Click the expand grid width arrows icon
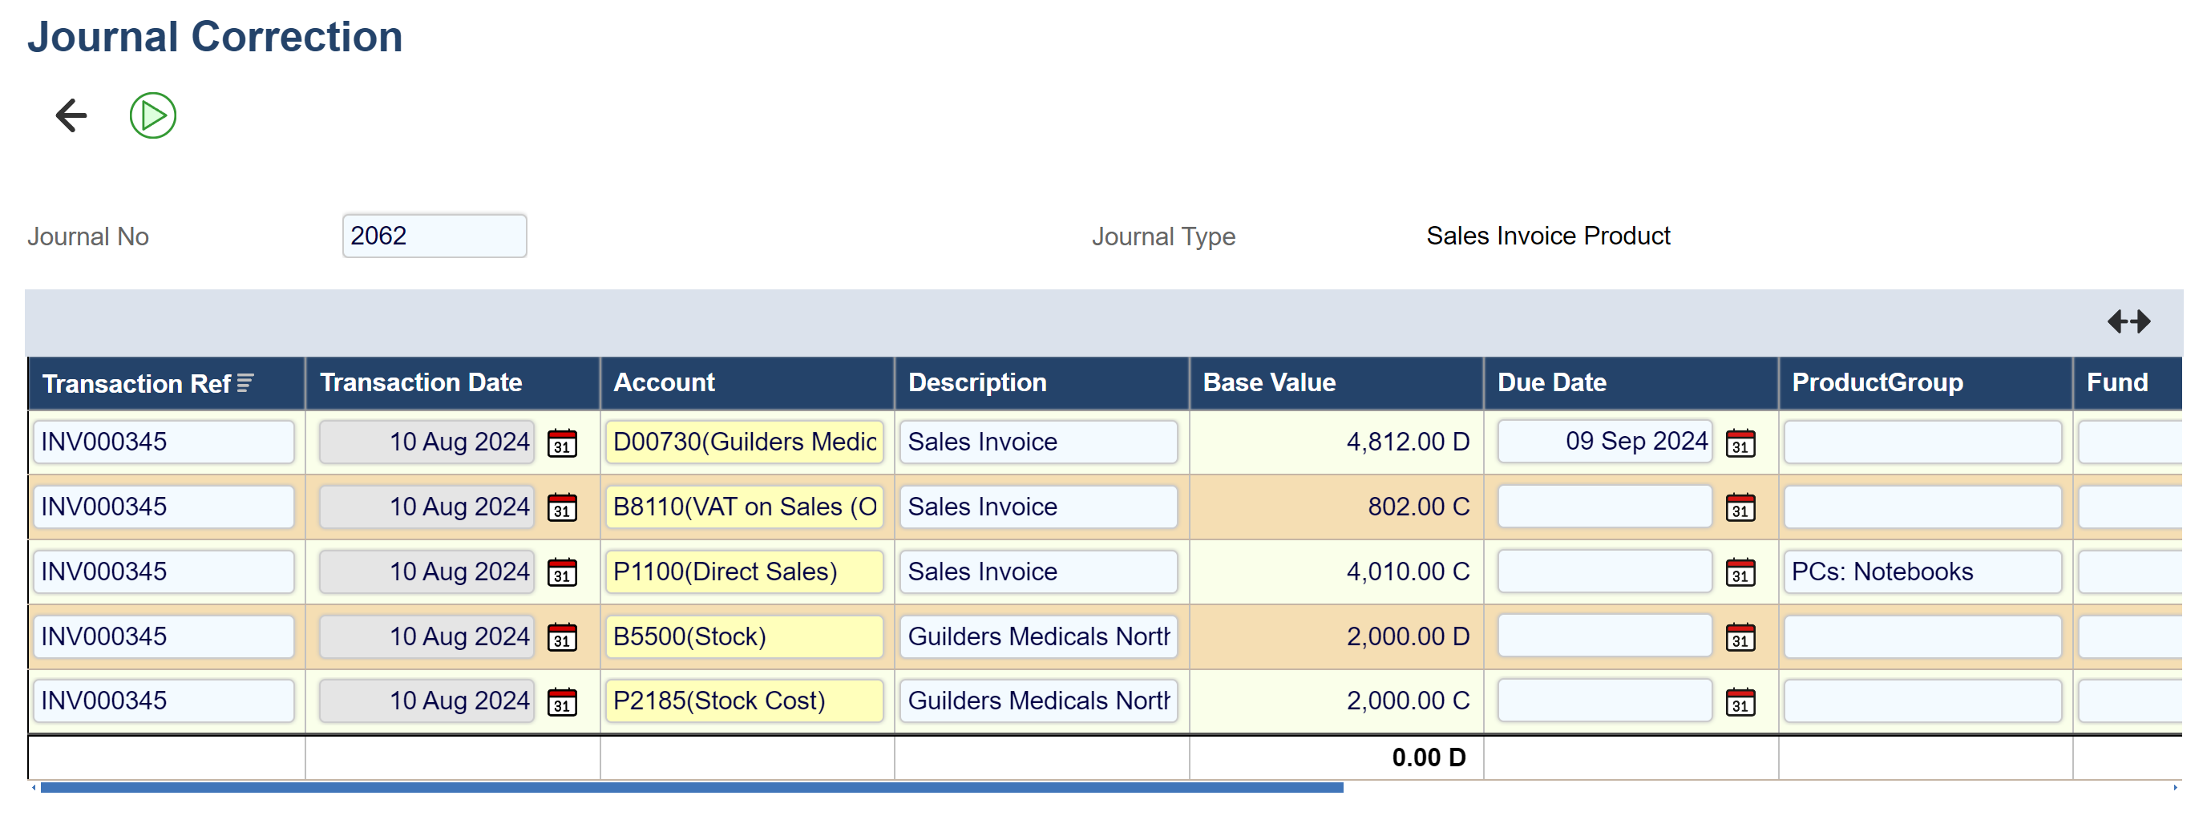The image size is (2211, 832). click(2128, 321)
